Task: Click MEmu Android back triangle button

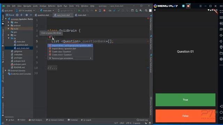Action: pyautogui.click(x=221, y=106)
